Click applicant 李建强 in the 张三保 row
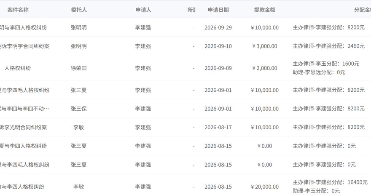Image resolution: width=371 pixels, height=195 pixels. 143,109
